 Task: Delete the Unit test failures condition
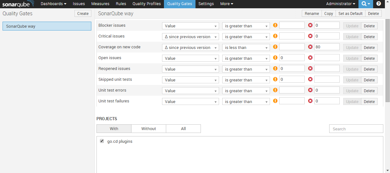(x=369, y=101)
